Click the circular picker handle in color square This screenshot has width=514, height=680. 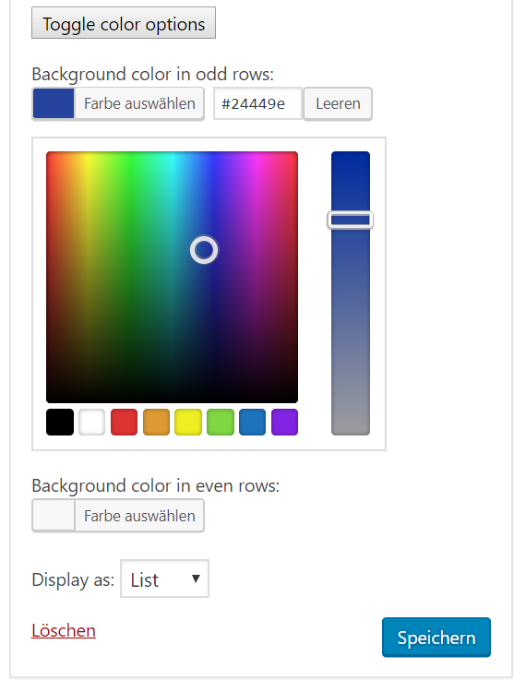[x=204, y=250]
